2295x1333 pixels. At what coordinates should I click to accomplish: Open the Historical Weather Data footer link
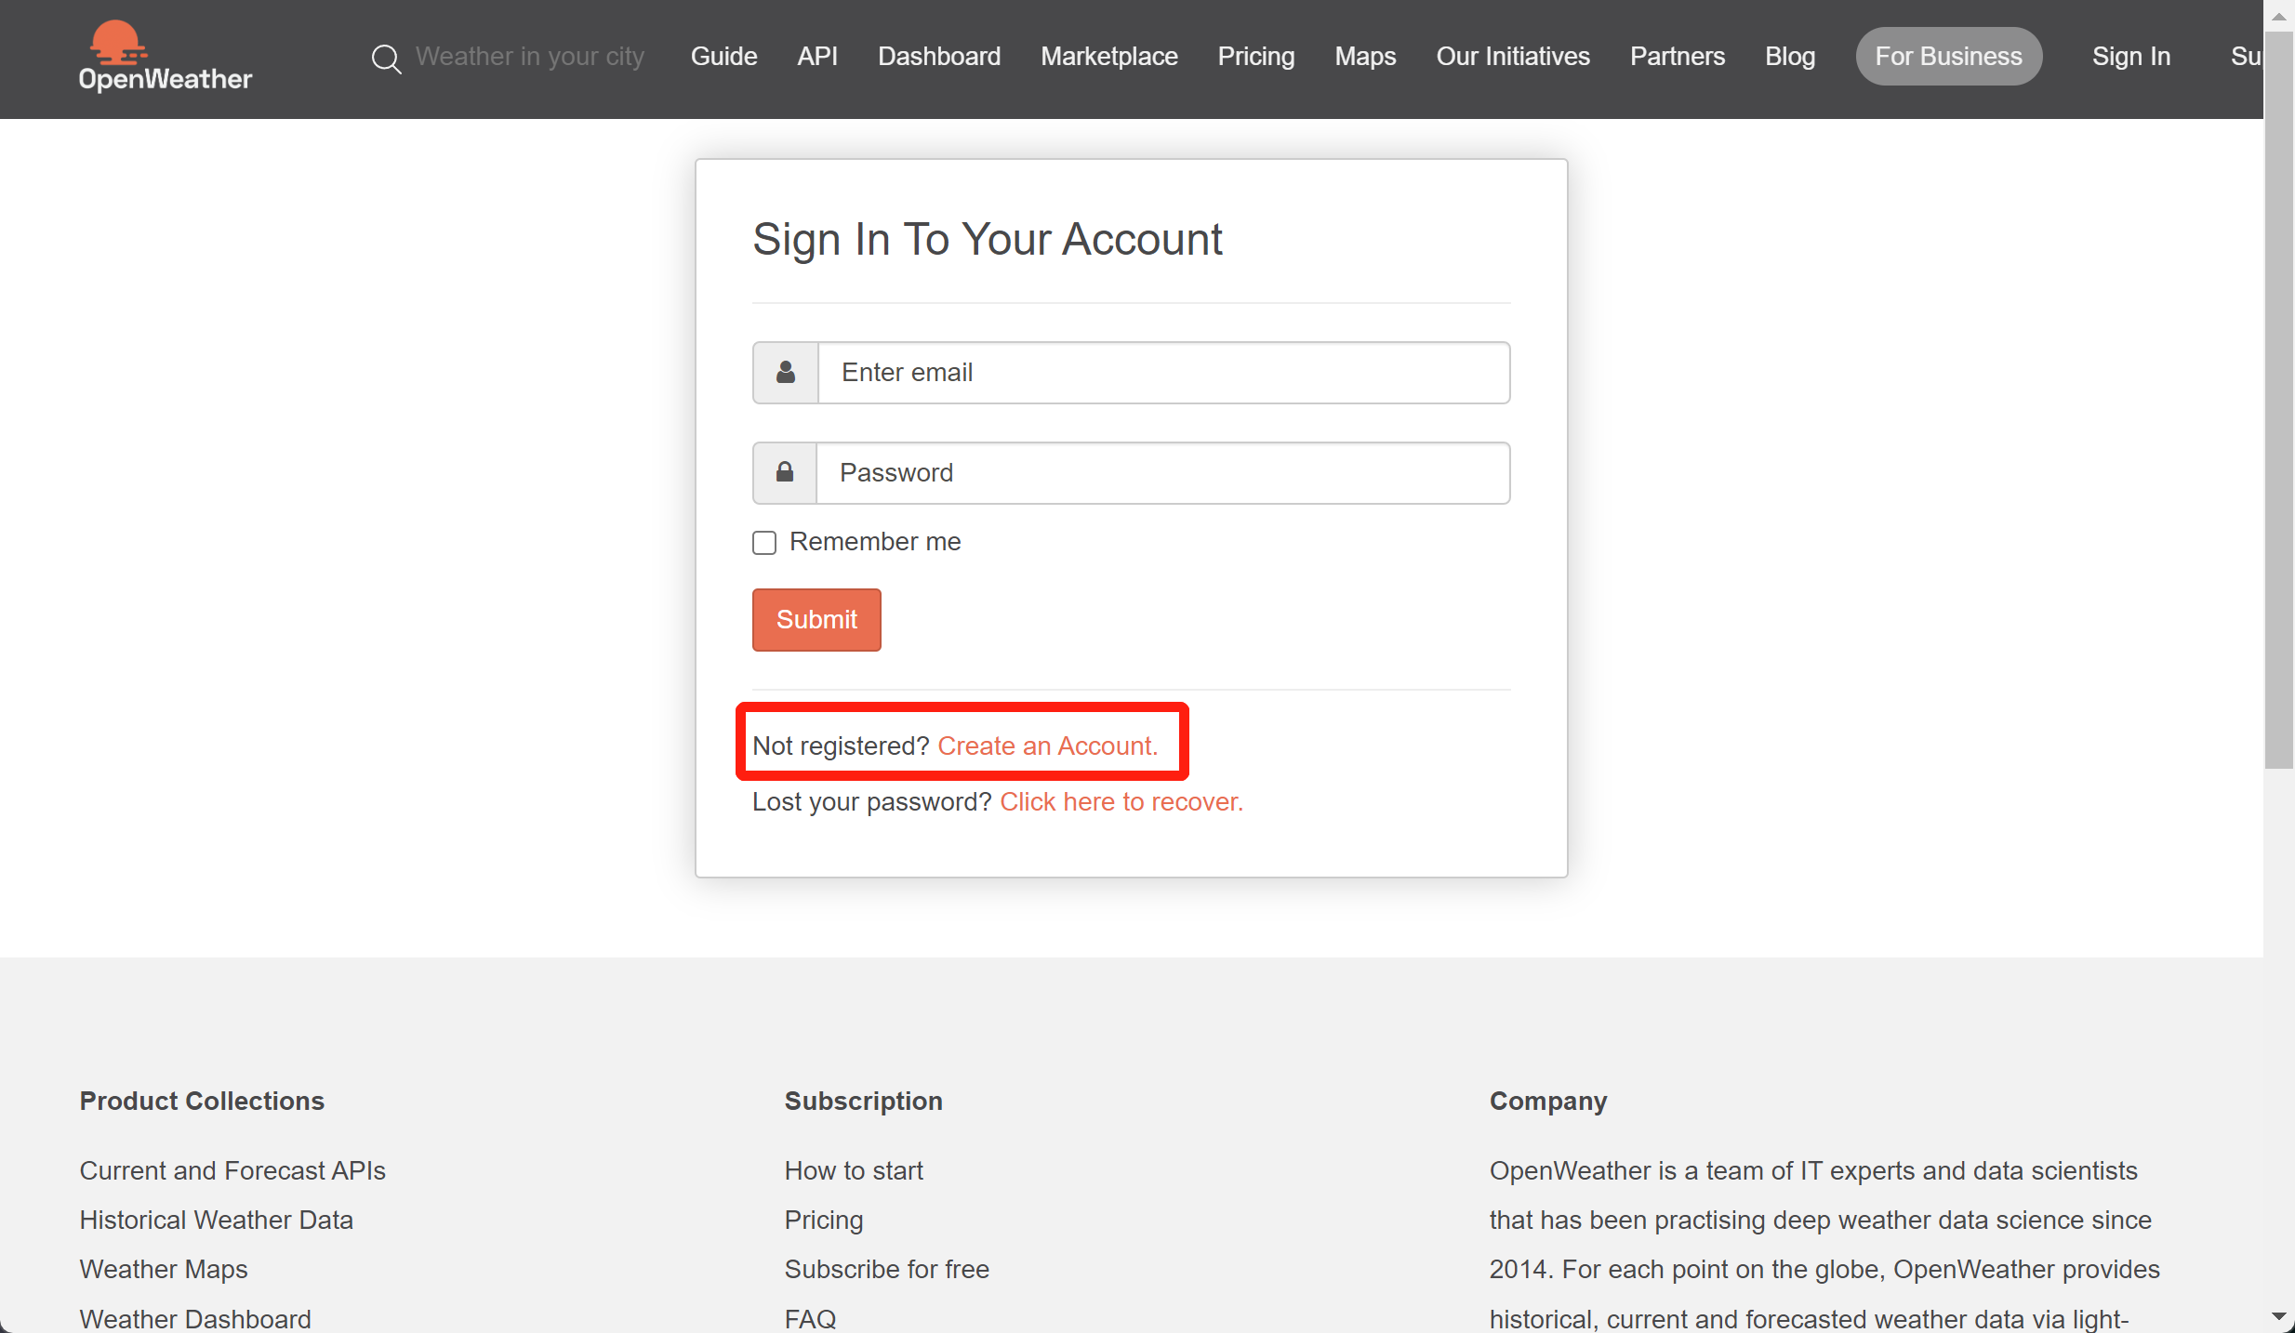click(x=216, y=1220)
